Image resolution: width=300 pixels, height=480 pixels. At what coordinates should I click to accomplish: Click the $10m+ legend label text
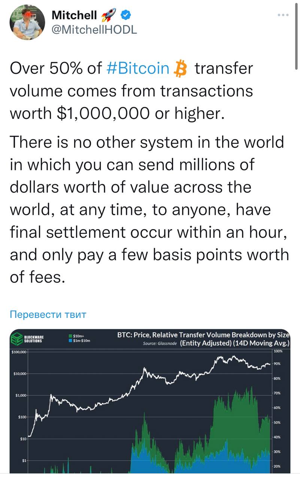coord(79,336)
